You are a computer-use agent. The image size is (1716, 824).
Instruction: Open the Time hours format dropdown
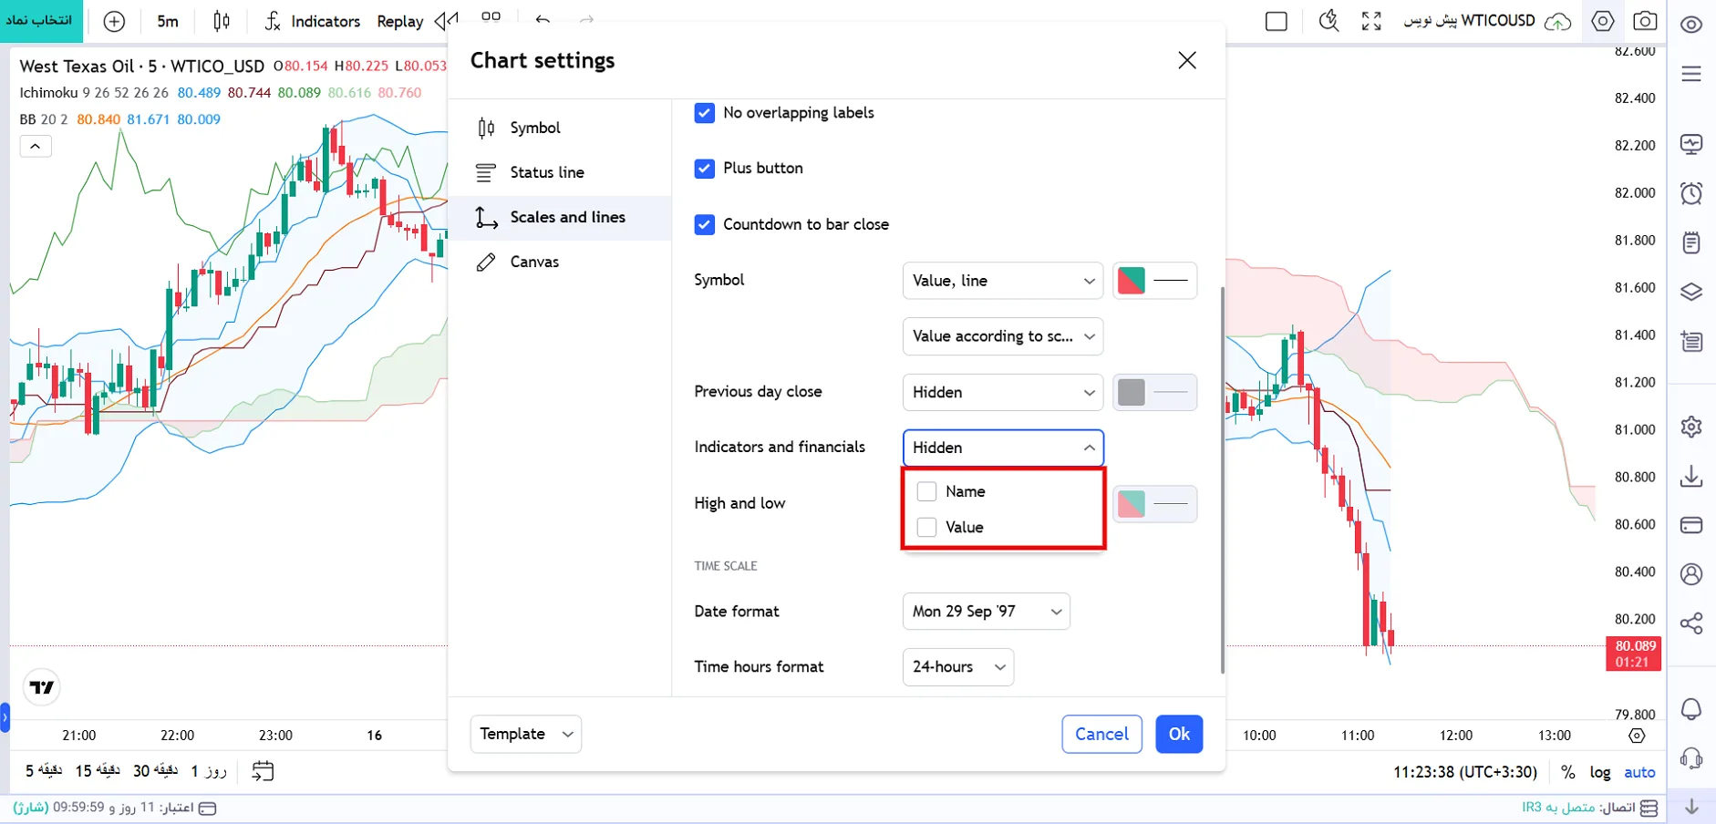[957, 667]
